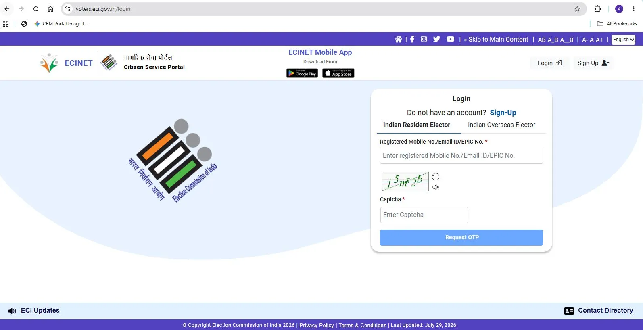Open the Instagram icon link
Image resolution: width=643 pixels, height=330 pixels.
coord(424,39)
